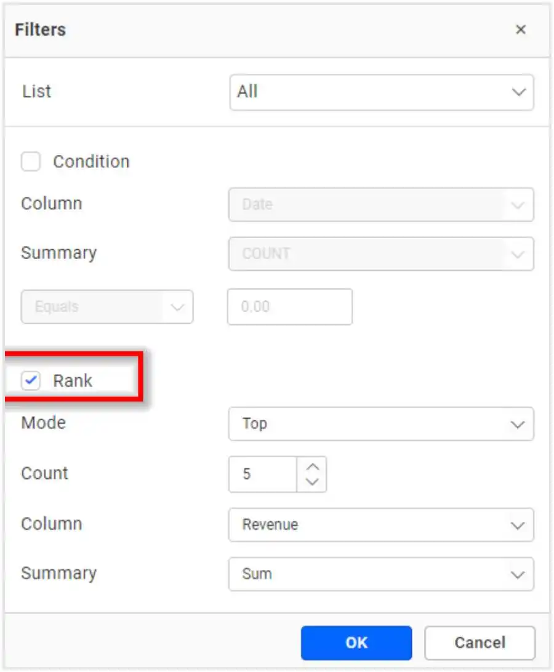Open the Column dropdown showing Revenue
The image size is (554, 672).
coord(382,525)
